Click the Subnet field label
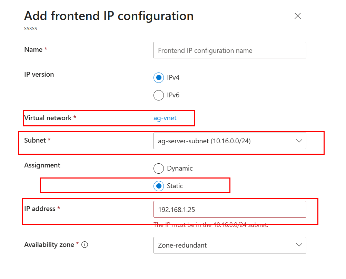Screen dimensions: 346x279 coord(34,140)
